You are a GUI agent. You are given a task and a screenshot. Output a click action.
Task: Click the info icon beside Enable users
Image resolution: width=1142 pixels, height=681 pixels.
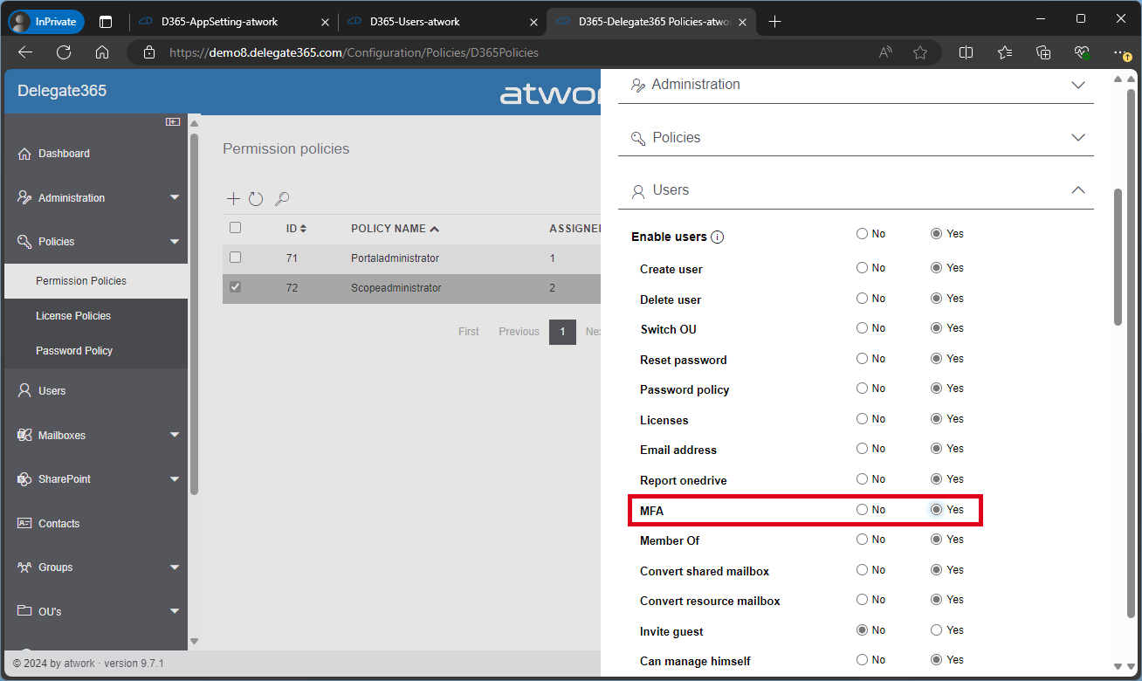click(718, 237)
